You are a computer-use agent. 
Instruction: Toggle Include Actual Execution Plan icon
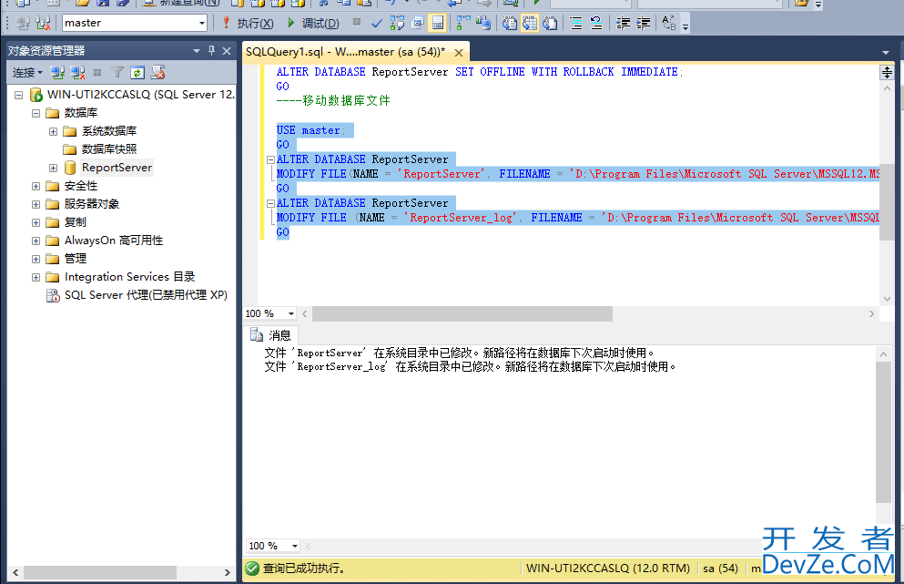463,23
